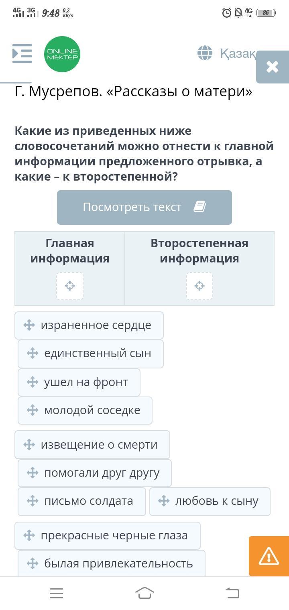Click the orange warning report icon

click(269, 556)
